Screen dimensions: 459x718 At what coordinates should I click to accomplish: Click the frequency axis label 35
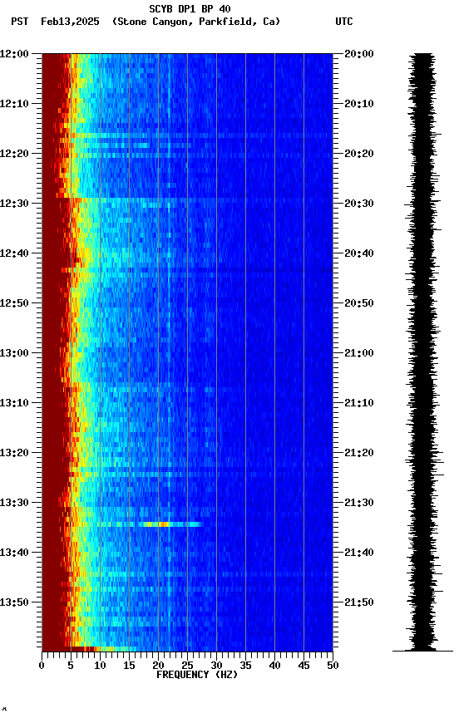245,666
